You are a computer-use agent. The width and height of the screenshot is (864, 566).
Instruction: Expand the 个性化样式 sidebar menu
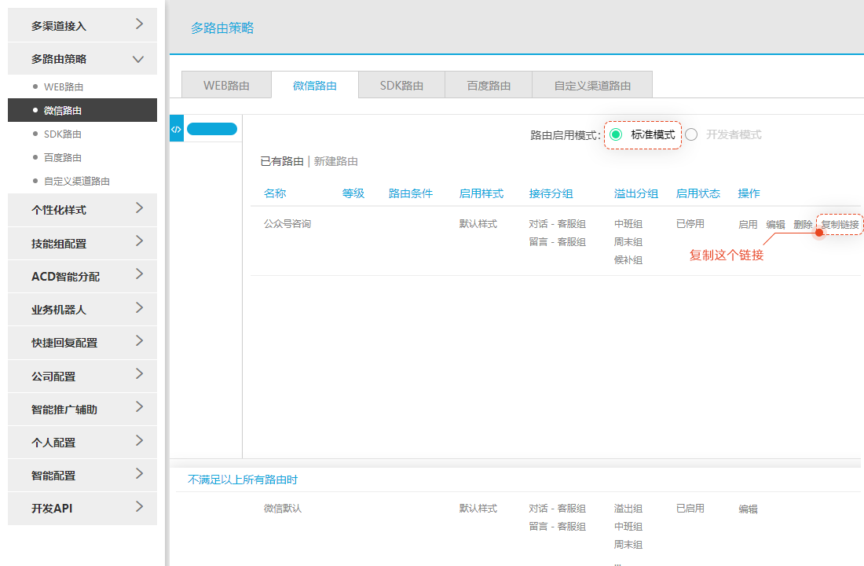[82, 210]
